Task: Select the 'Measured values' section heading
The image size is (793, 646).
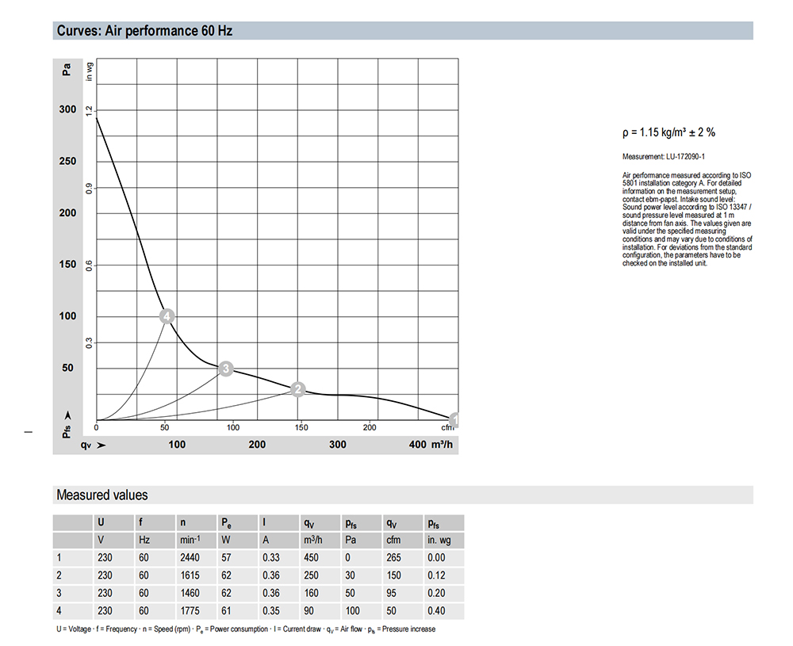Action: (x=102, y=495)
